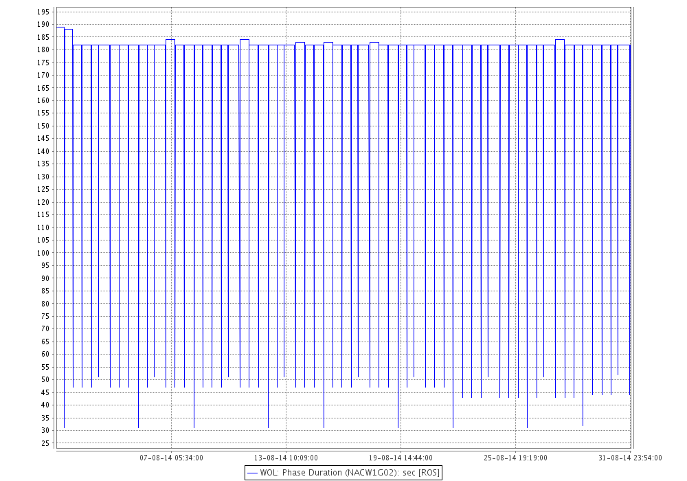Click the y-axis value 150

[x=43, y=126]
